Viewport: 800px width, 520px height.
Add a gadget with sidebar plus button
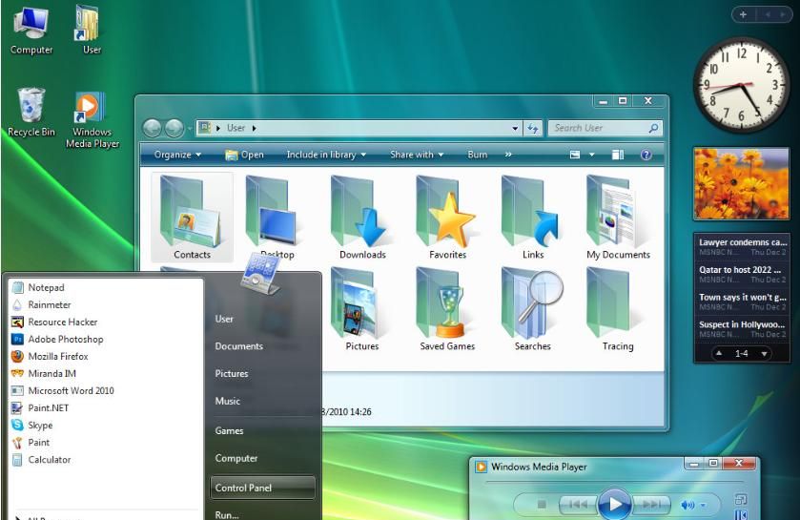(743, 15)
